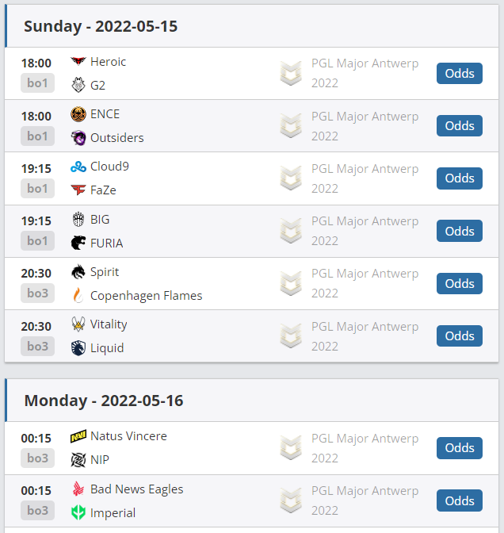Click the Cloud9 team logo

coord(78,167)
